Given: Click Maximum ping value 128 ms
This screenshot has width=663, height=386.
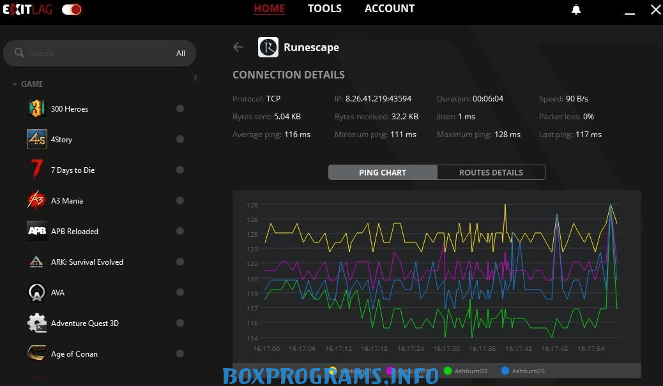Looking at the screenshot, I should 507,134.
